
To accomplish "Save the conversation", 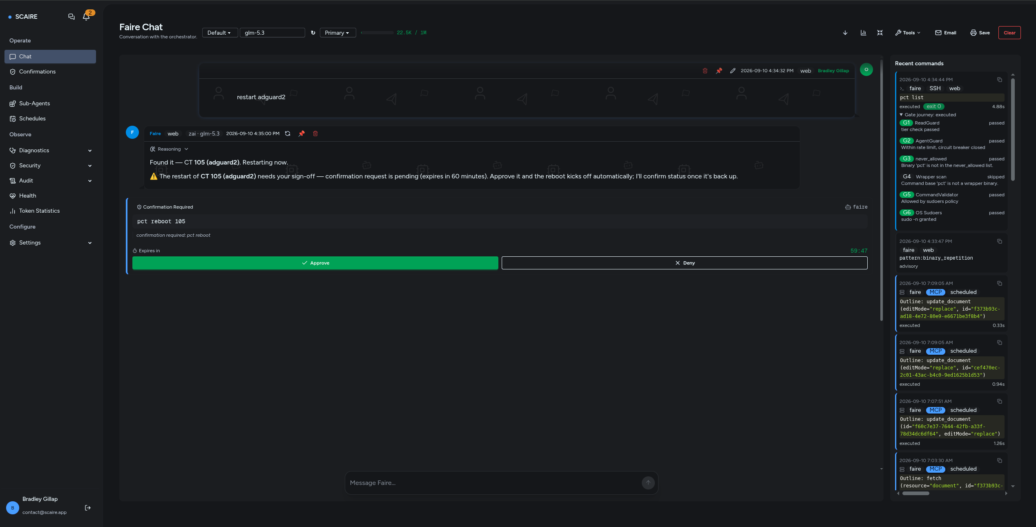I will pyautogui.click(x=980, y=33).
